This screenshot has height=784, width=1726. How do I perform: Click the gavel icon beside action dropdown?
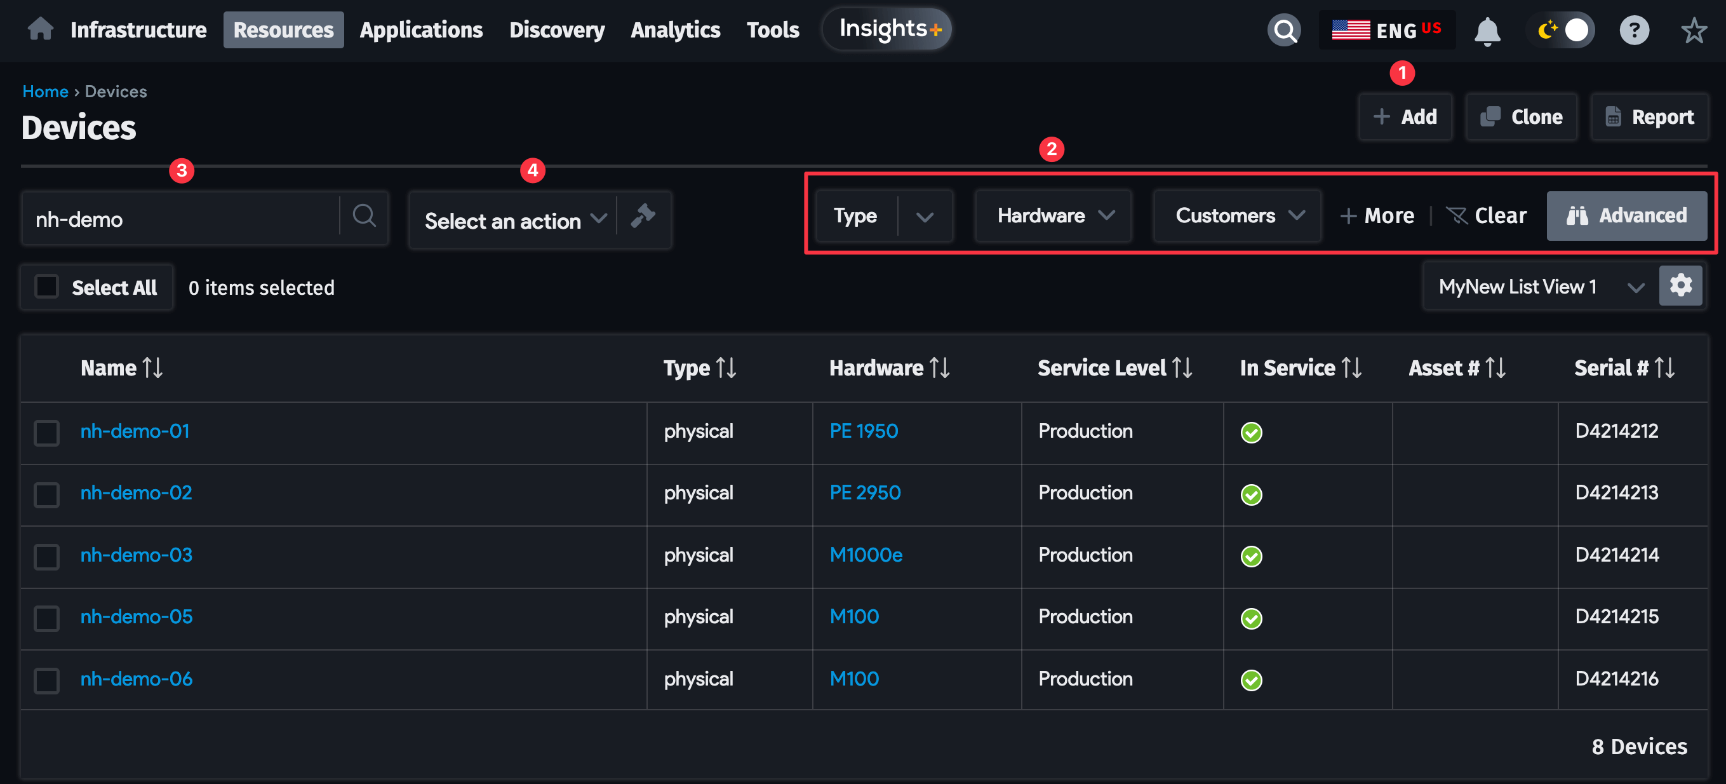pos(643,217)
